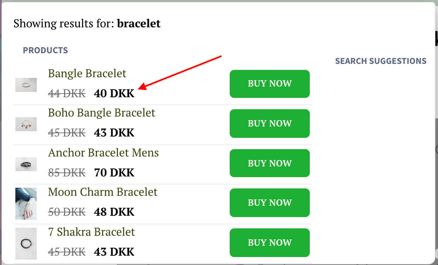Open the 7 Shakra Bracelet thumbnail
438x265 pixels.
26,244
